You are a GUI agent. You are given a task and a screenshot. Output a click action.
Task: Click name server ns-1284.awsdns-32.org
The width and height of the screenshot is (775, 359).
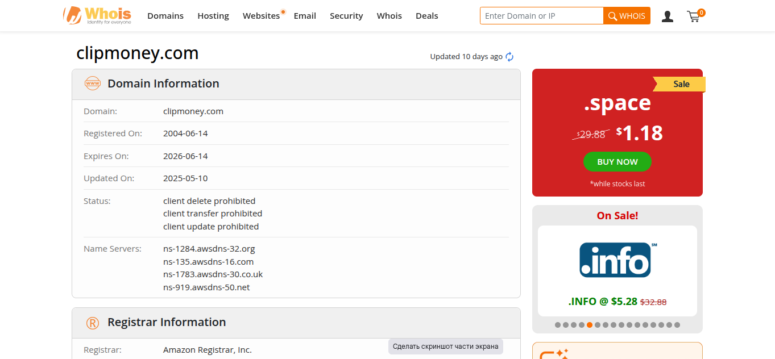click(209, 249)
